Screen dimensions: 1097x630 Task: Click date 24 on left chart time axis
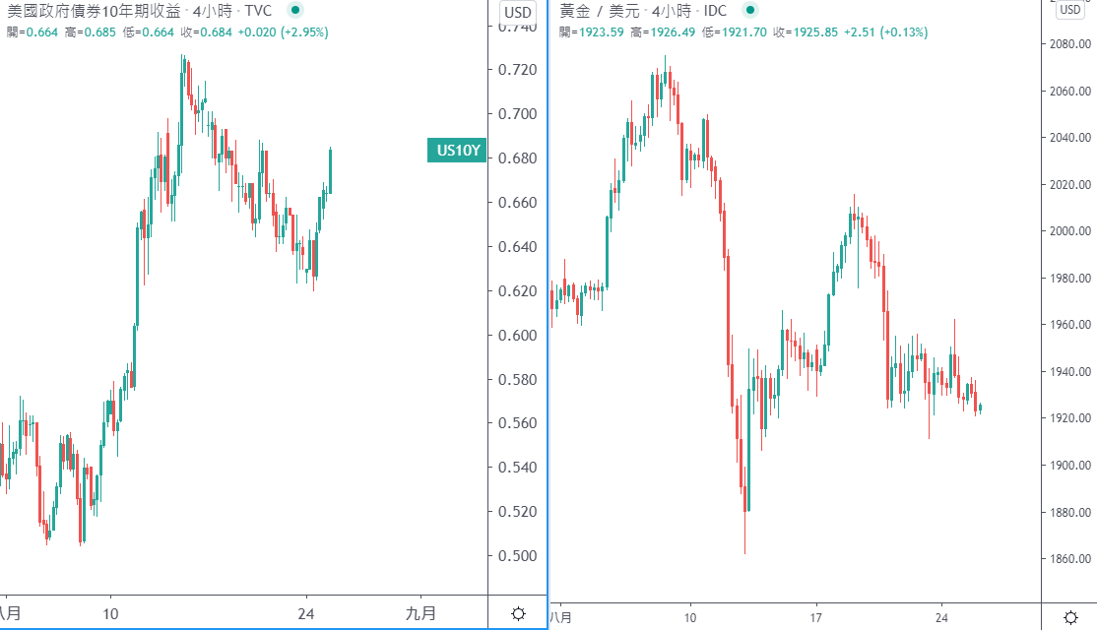coord(305,614)
